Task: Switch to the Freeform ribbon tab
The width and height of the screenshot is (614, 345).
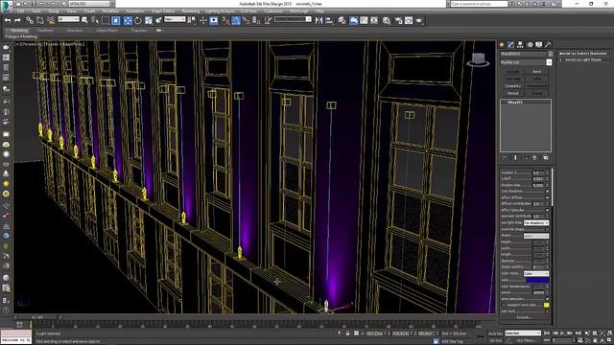Action: (x=45, y=30)
